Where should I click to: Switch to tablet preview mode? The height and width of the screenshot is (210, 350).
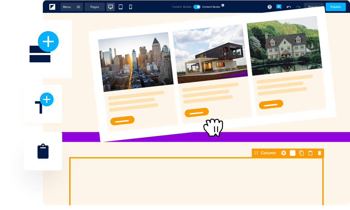click(x=121, y=7)
